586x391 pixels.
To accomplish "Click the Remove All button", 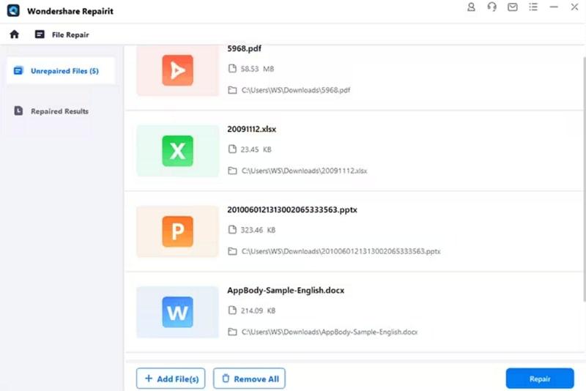I will point(249,379).
